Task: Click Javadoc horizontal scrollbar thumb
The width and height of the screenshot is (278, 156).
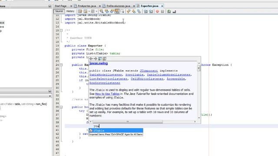Action: coord(127,122)
